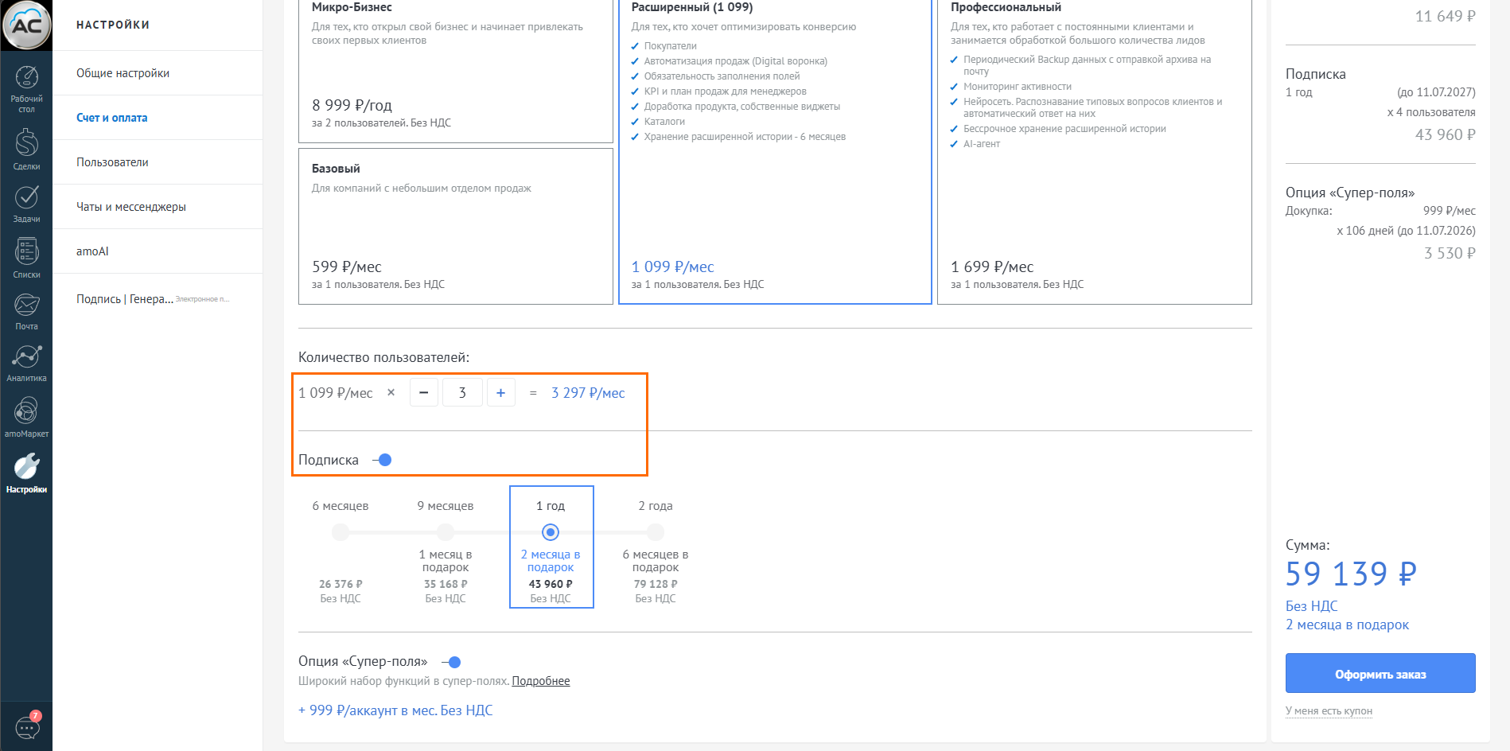Click the 26 376 ₽ six-month price
Image resolution: width=1510 pixels, height=751 pixels.
341,584
